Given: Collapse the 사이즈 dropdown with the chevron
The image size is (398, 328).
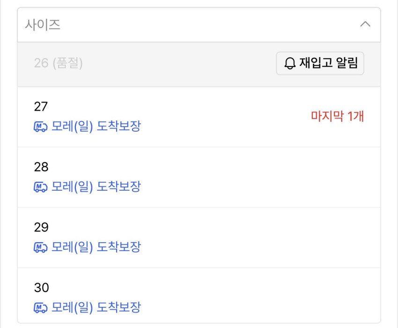Looking at the screenshot, I should pos(365,24).
